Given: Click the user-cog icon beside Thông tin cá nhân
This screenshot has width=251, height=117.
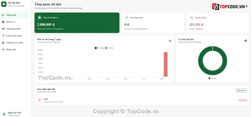Looking at the screenshot, I should coord(3,43).
